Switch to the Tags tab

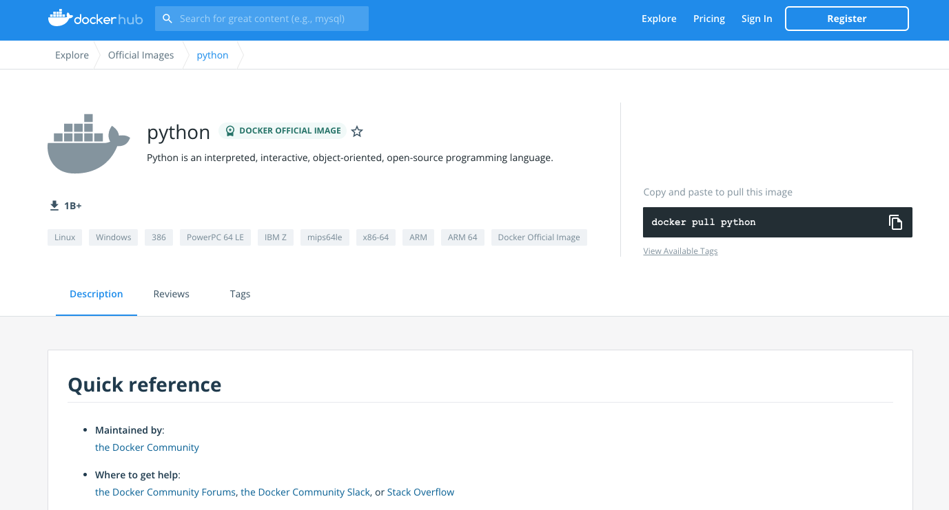pos(240,294)
